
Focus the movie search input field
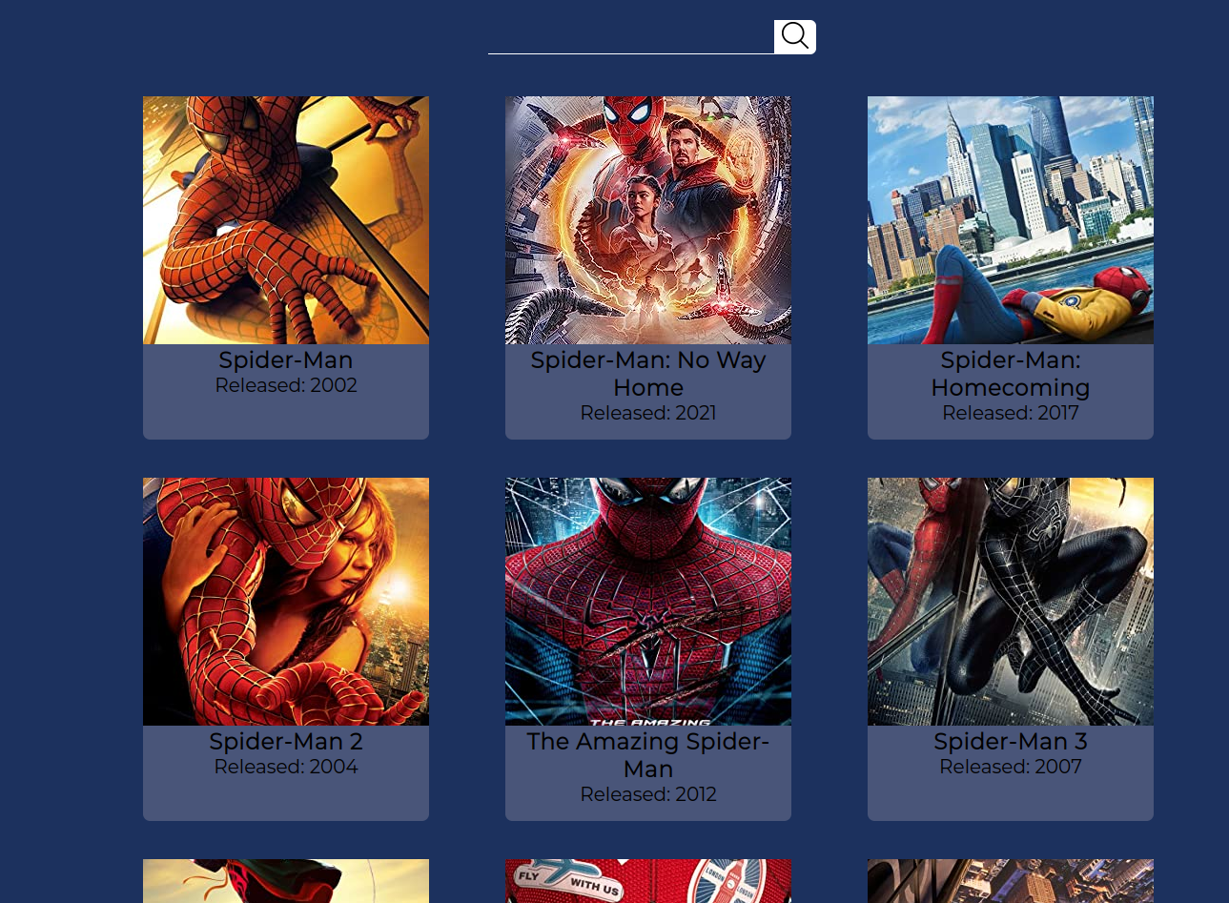[630, 37]
